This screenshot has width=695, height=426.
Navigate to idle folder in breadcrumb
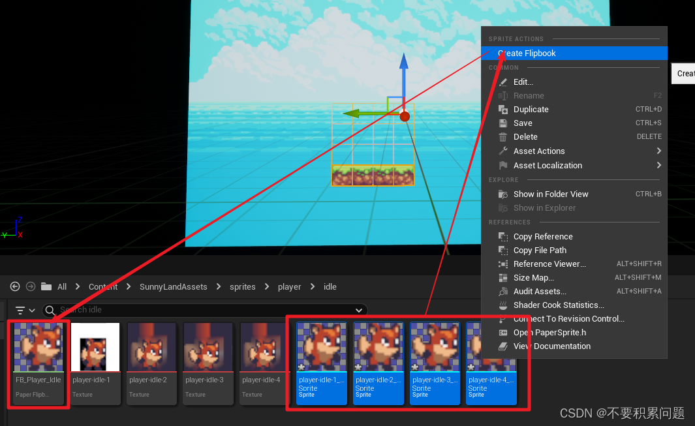(x=330, y=287)
